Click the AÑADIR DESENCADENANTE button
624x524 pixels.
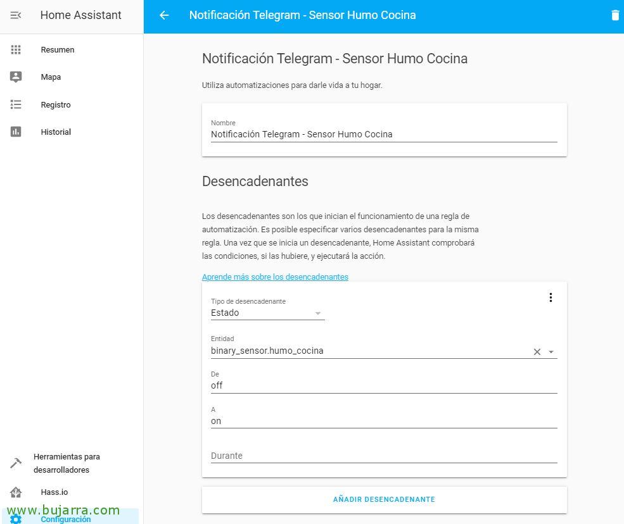[x=384, y=499]
